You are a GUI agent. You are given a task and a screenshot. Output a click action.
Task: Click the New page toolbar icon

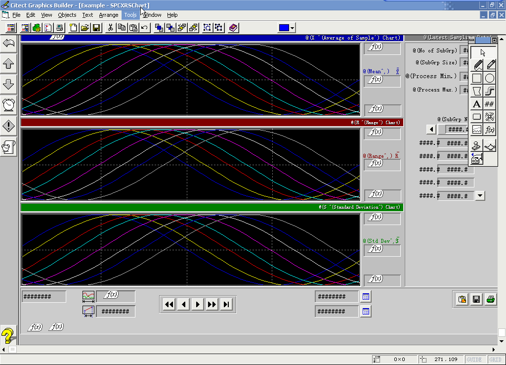click(73, 28)
